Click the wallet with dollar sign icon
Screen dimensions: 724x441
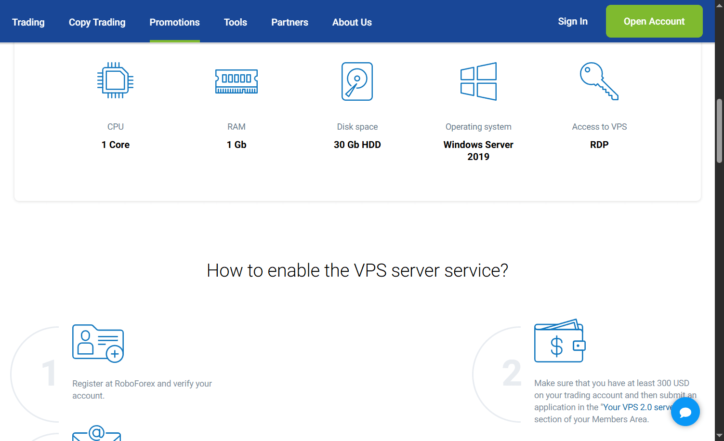[560, 341]
